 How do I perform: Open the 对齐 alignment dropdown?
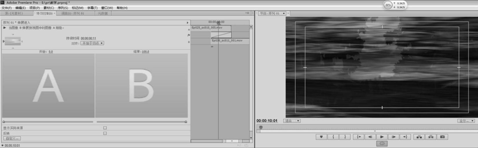(x=92, y=43)
